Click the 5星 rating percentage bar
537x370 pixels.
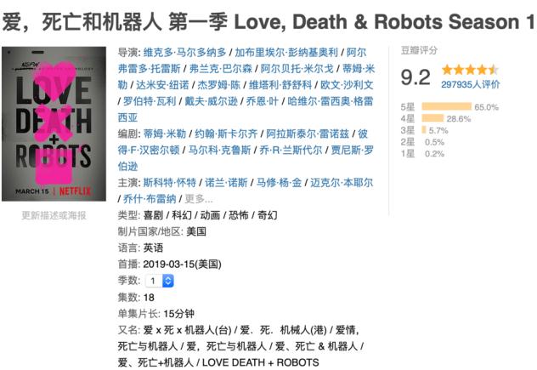pyautogui.click(x=446, y=107)
